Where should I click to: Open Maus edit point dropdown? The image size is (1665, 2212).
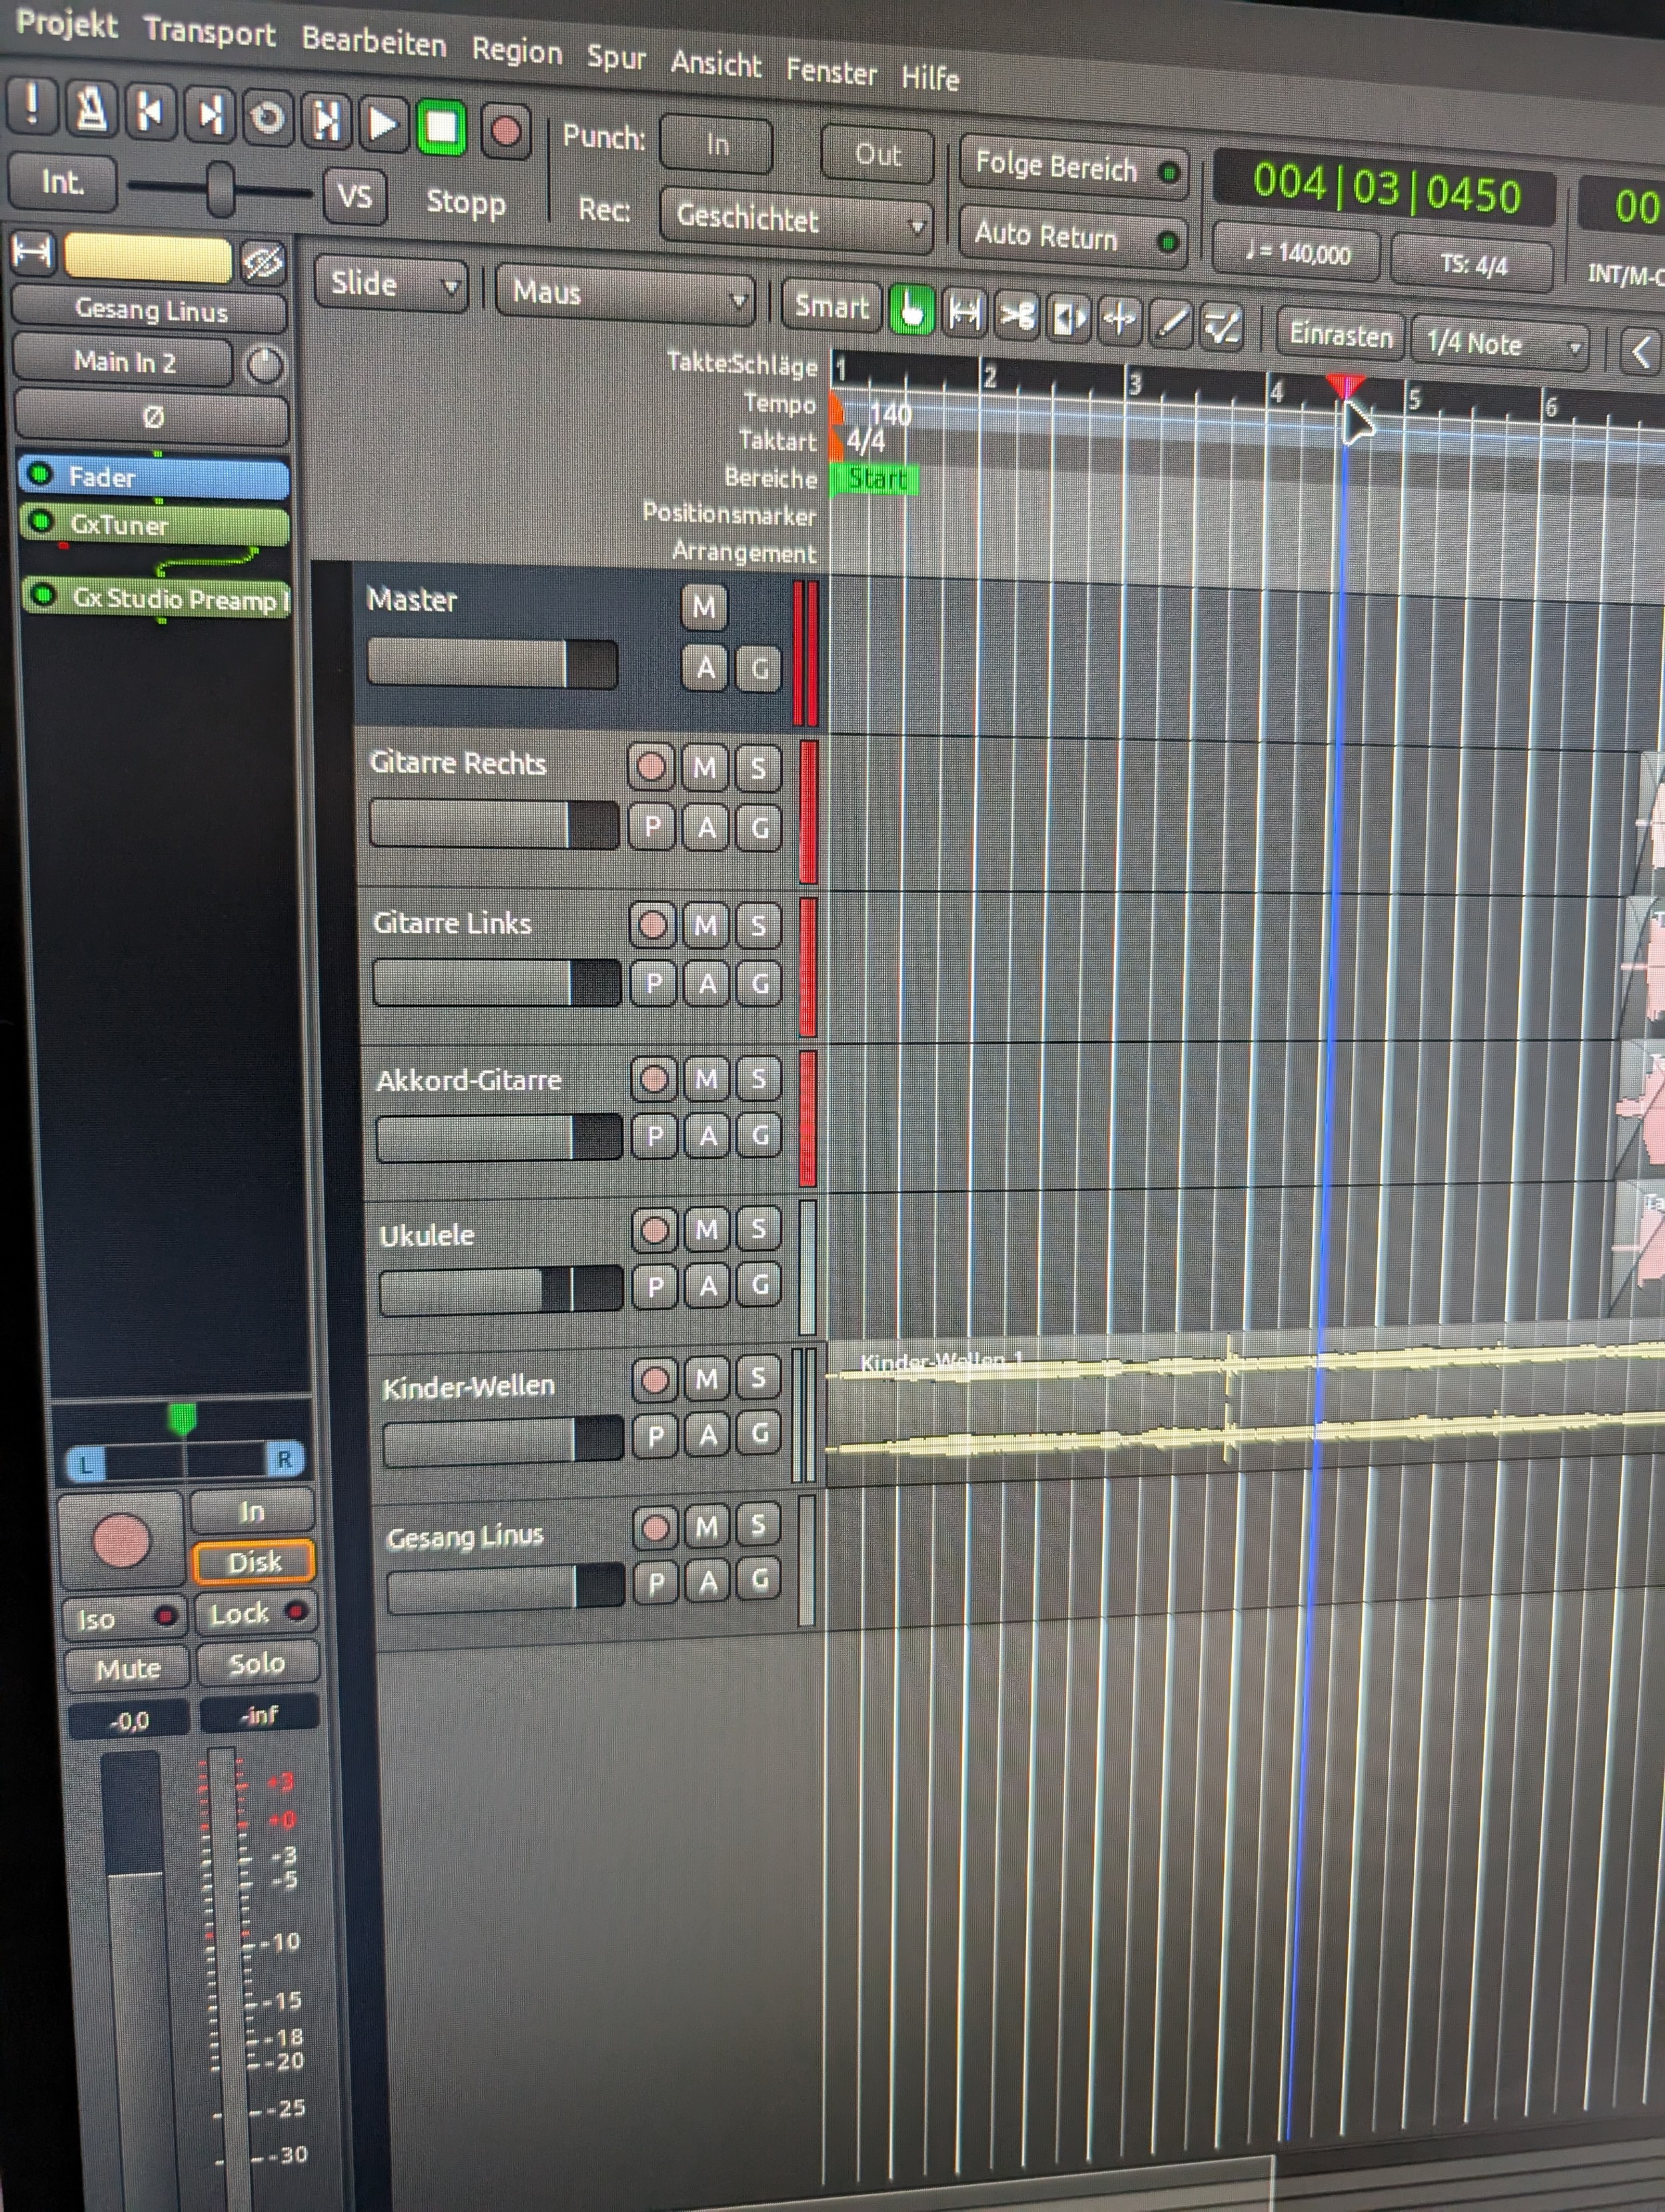[626, 294]
